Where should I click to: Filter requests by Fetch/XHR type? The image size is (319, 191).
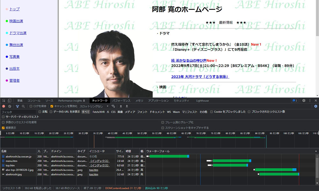click(x=99, y=112)
